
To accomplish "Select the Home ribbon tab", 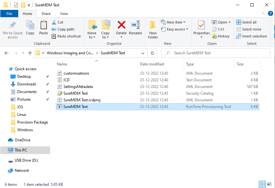I will pyautogui.click(x=27, y=14).
